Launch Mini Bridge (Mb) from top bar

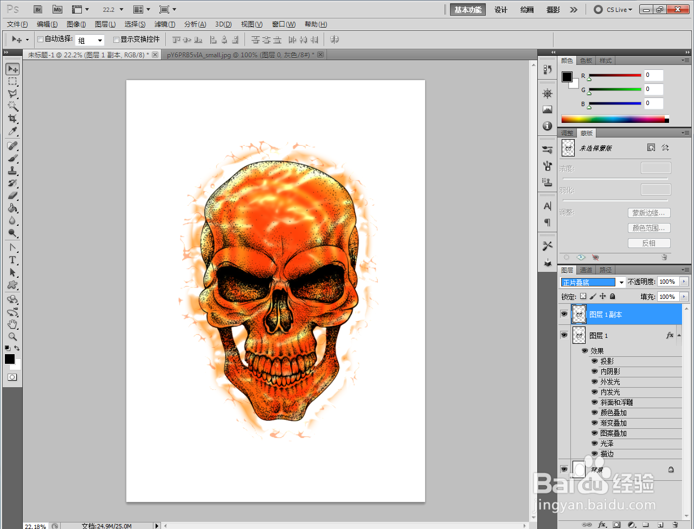[57, 9]
